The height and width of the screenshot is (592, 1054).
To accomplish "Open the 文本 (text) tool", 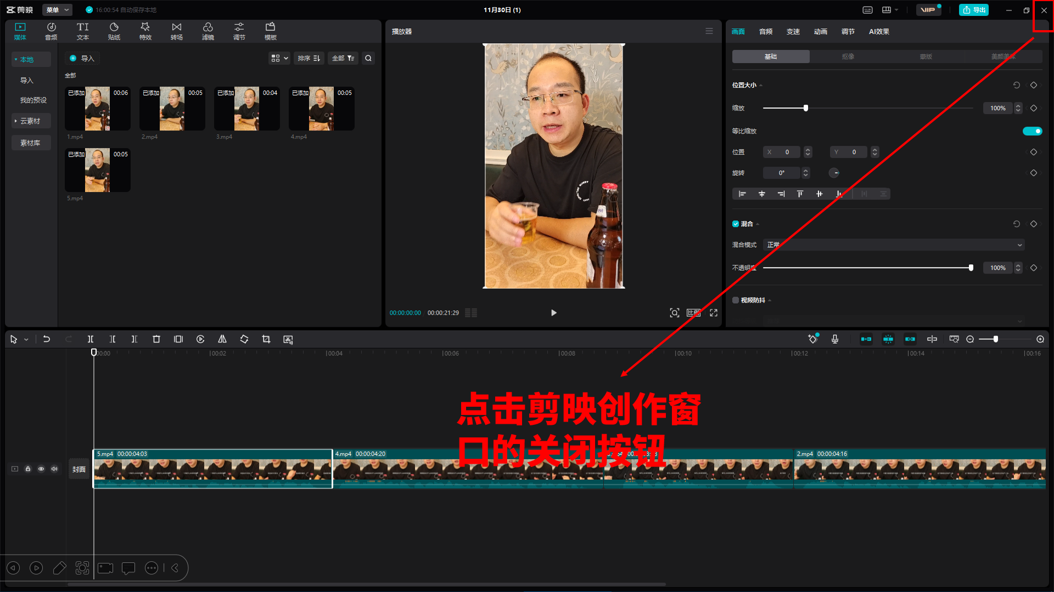I will pos(83,31).
